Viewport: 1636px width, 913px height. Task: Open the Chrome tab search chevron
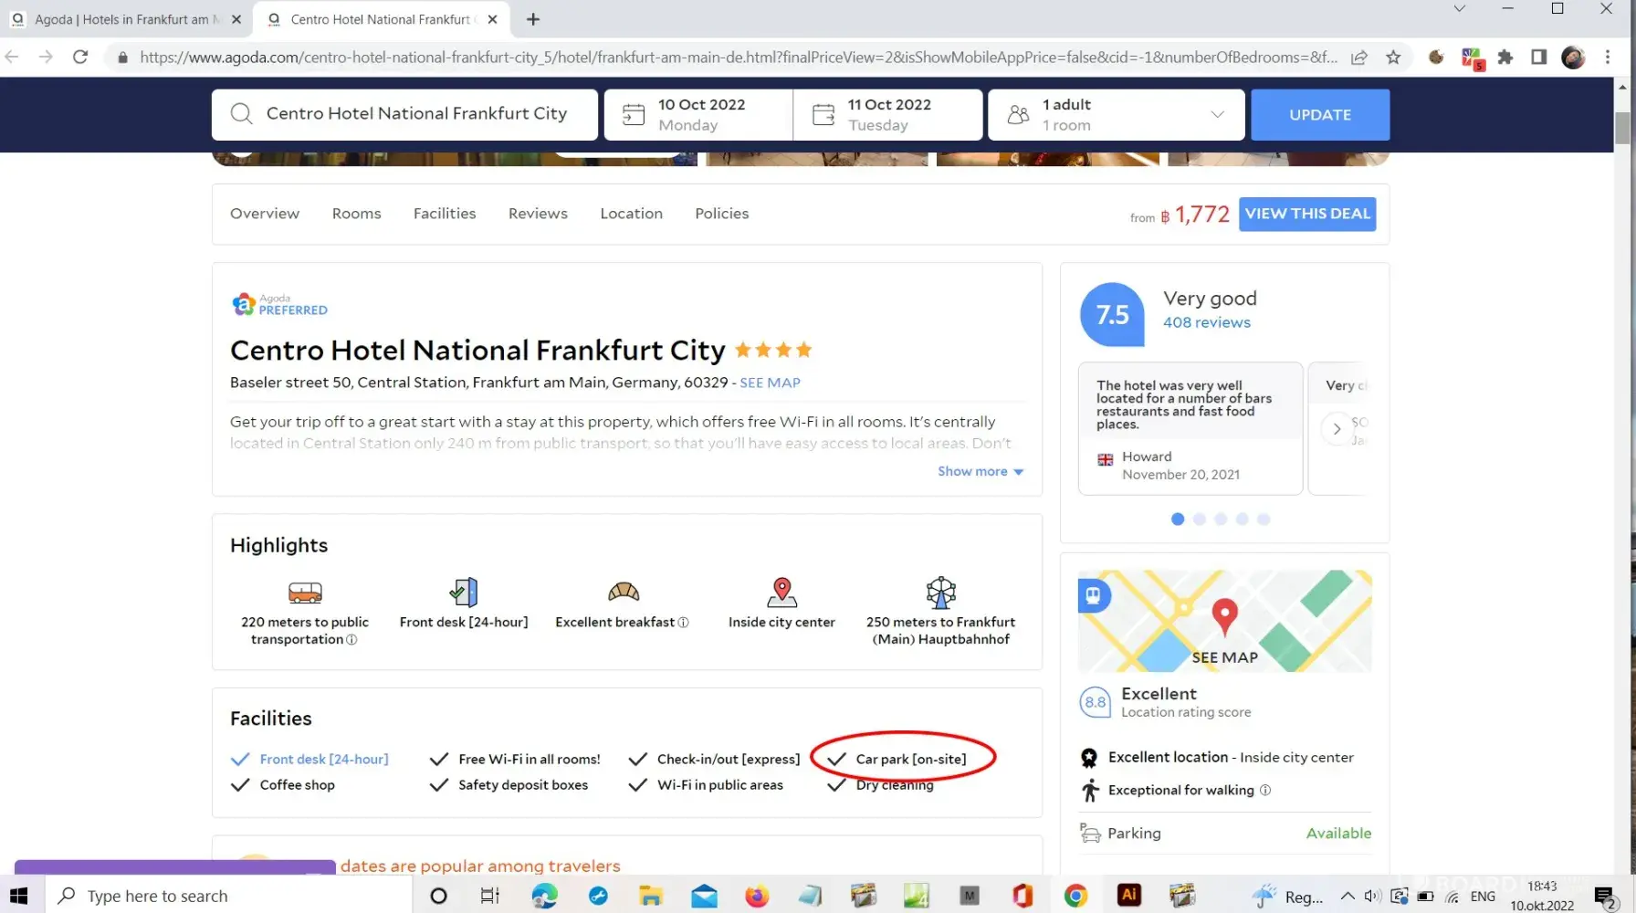(1460, 9)
